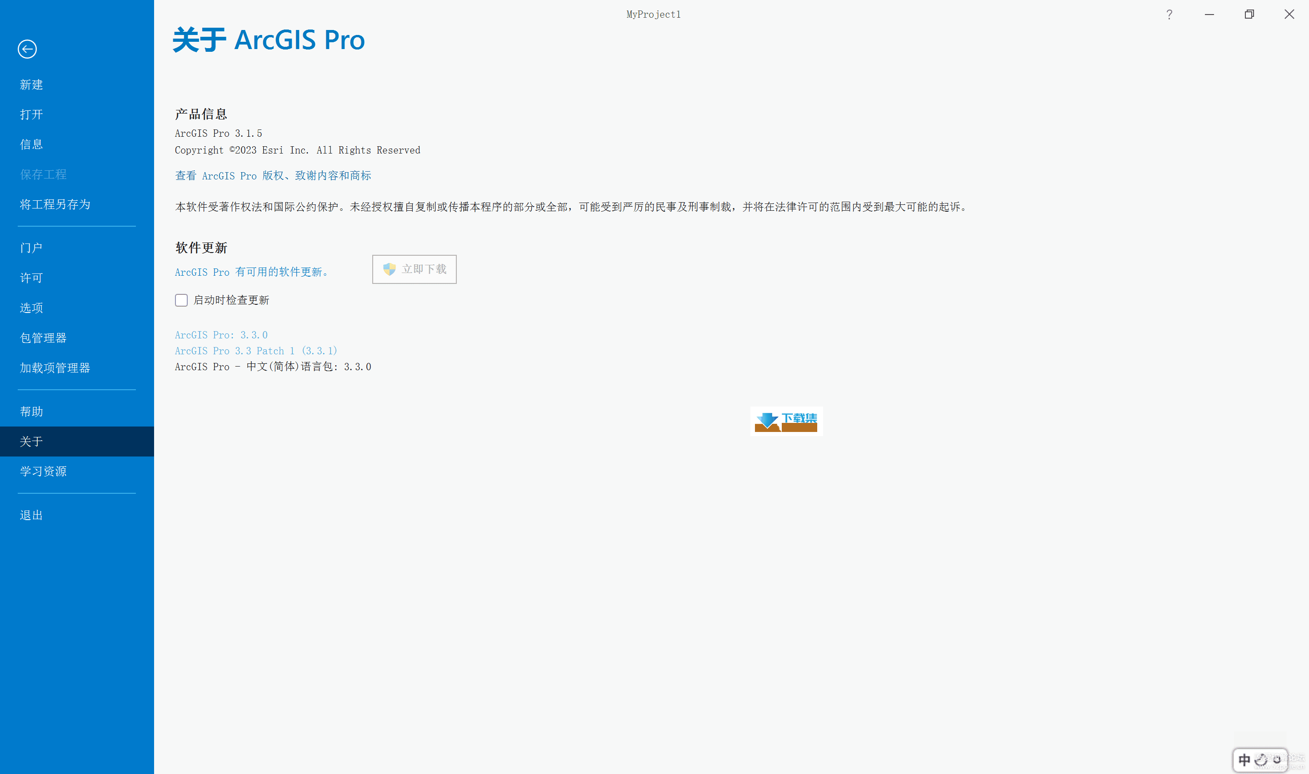This screenshot has width=1309, height=774.
Task: Click the ArcGIS Pro 3.1.5 version text
Action: 219,134
